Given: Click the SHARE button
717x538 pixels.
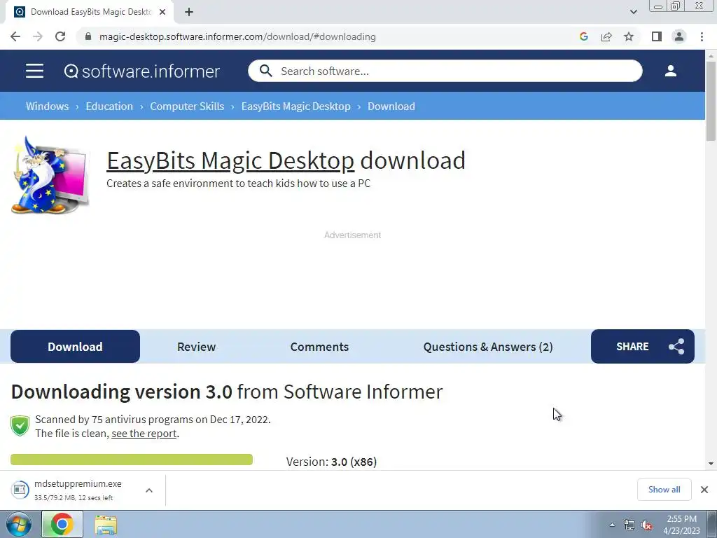Looking at the screenshot, I should pos(643,346).
